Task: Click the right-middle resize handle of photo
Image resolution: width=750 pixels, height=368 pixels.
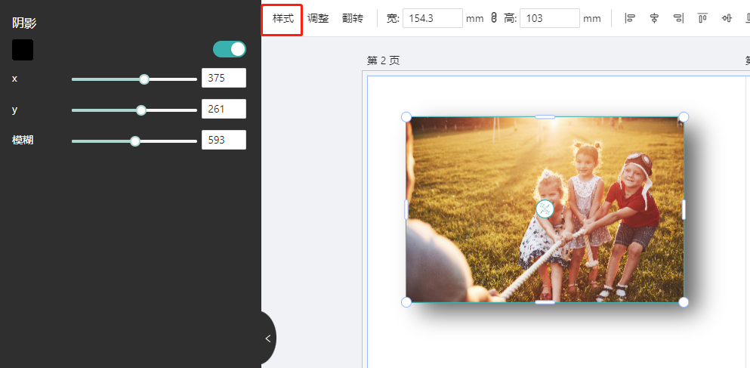Action: (x=684, y=209)
